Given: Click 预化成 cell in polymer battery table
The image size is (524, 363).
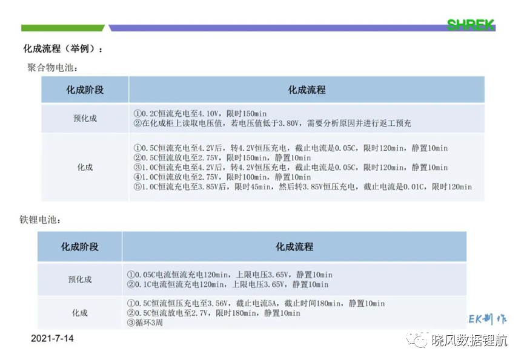Looking at the screenshot, I should (x=85, y=119).
